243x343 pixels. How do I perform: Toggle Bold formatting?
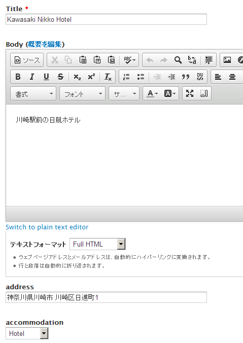point(18,77)
